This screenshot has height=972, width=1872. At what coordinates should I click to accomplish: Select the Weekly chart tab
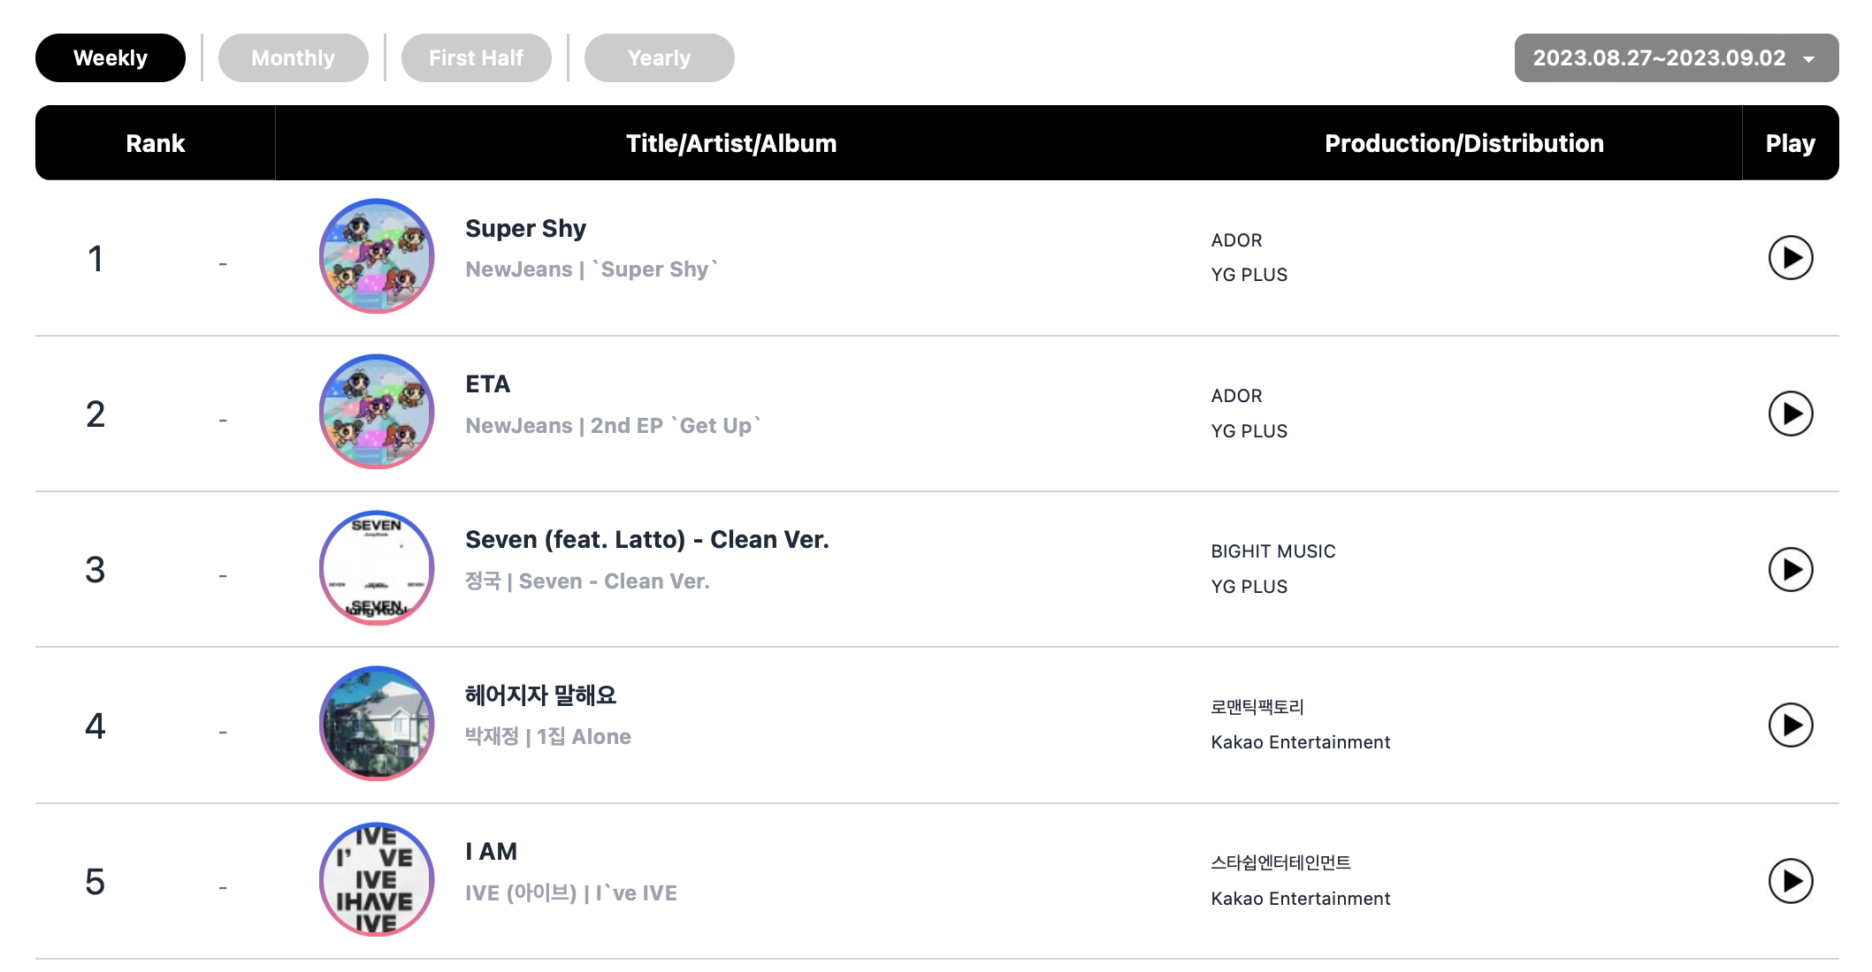pyautogui.click(x=111, y=58)
